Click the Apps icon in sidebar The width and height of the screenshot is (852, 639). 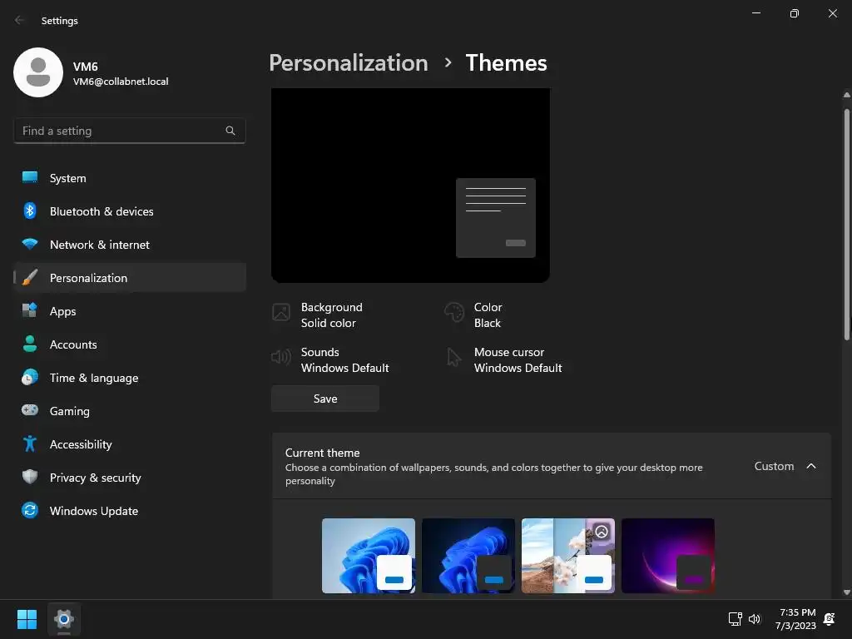30,311
